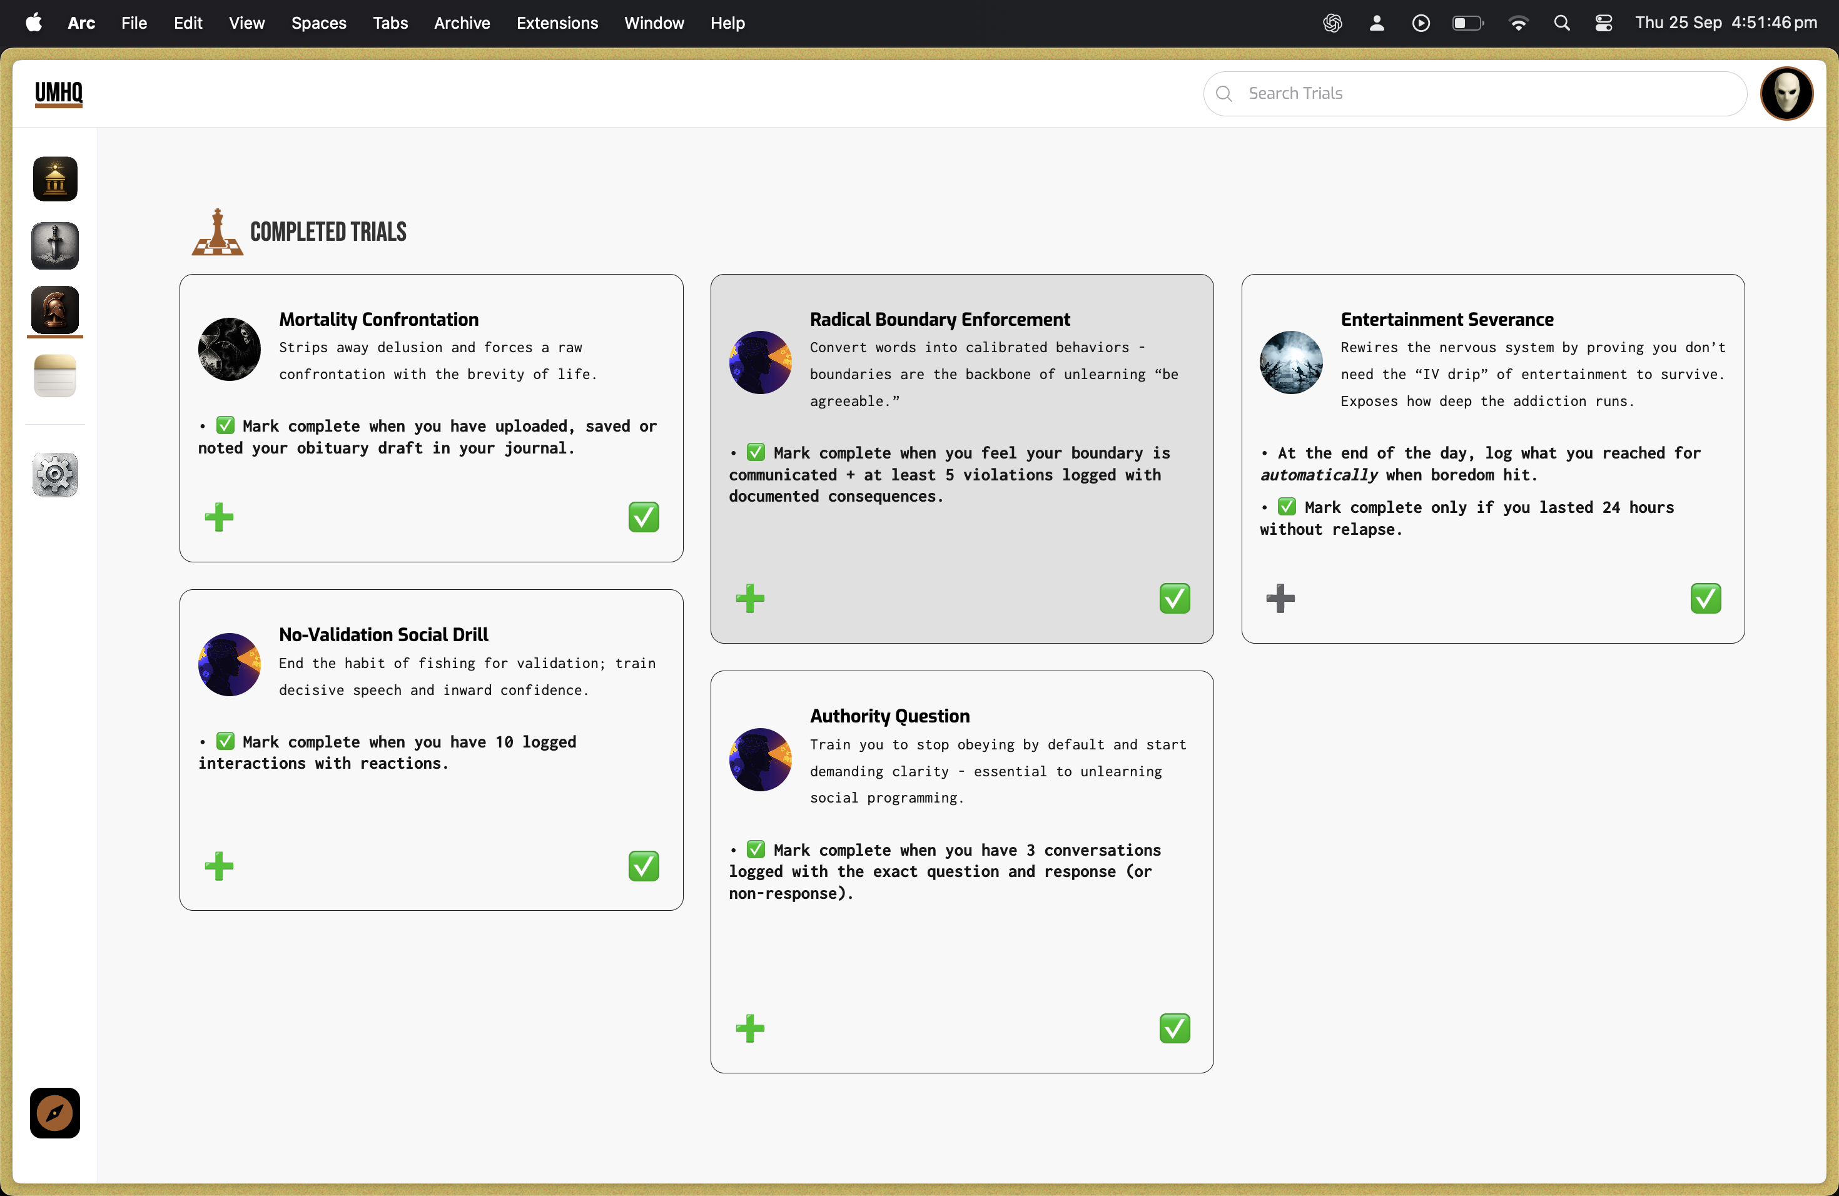Open the temple icon in the sidebar
This screenshot has height=1196, width=1839.
pyautogui.click(x=55, y=180)
